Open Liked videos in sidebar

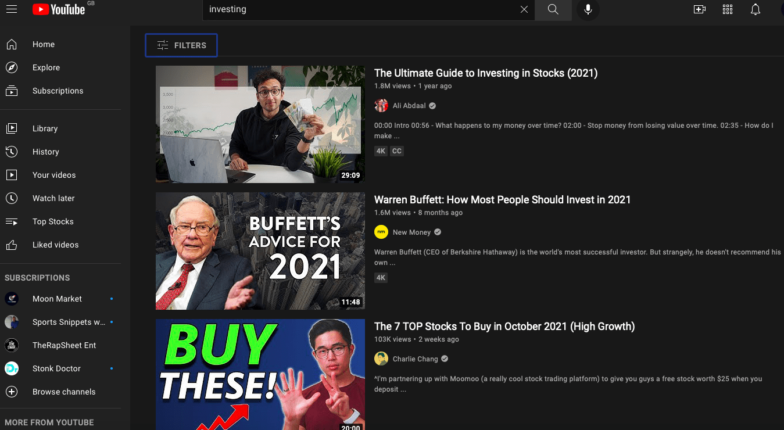pyautogui.click(x=60, y=245)
